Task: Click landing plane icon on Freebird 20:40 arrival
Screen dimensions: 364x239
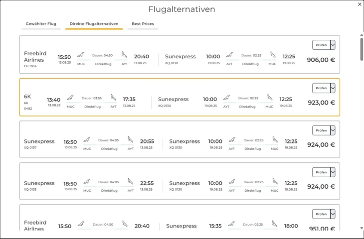Action: click(124, 55)
